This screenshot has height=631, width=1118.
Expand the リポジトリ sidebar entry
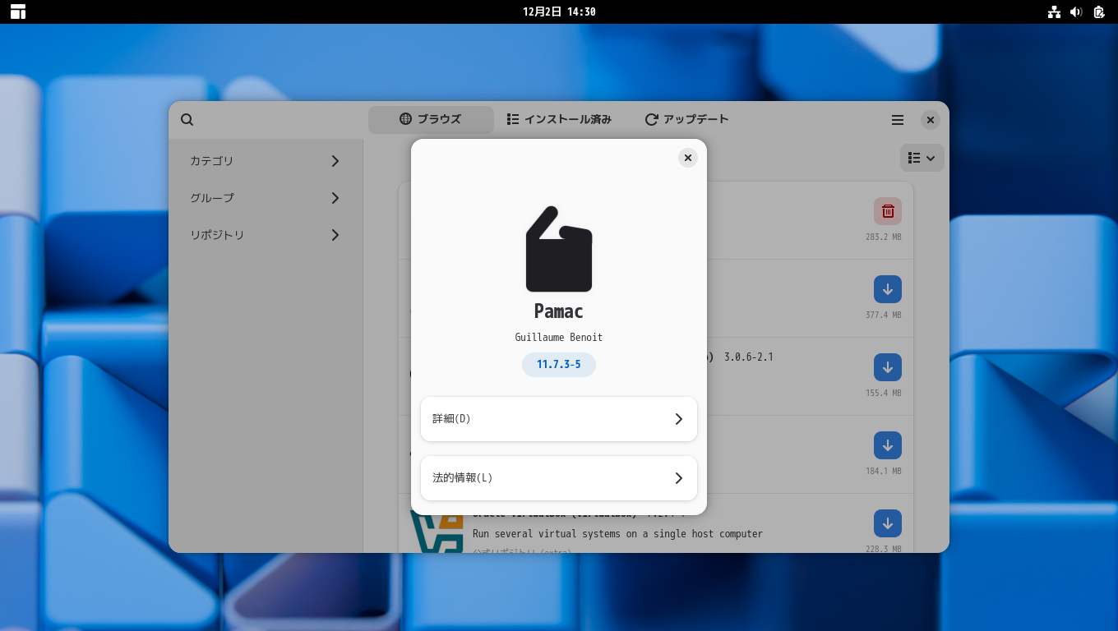[x=266, y=235]
